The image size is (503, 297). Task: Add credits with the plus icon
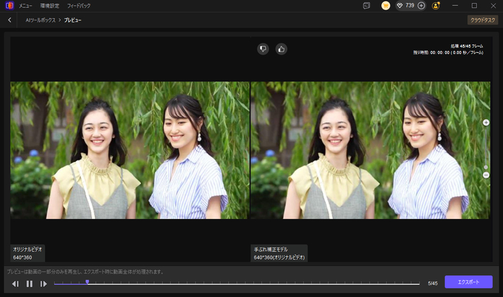click(x=421, y=5)
